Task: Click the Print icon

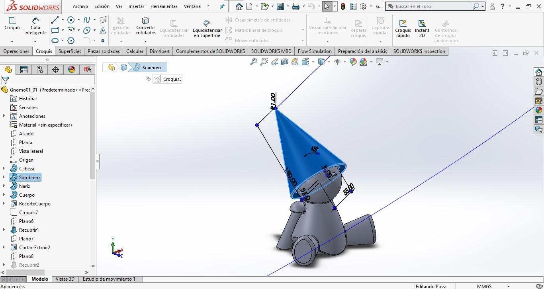Action: point(296,6)
